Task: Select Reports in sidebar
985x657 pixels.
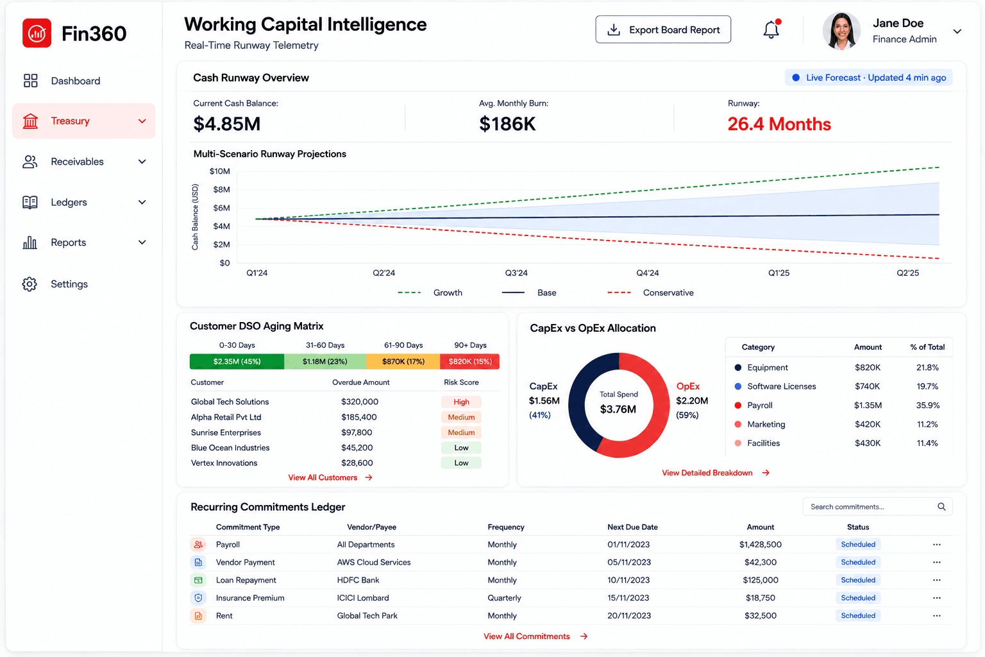Action: tap(83, 243)
